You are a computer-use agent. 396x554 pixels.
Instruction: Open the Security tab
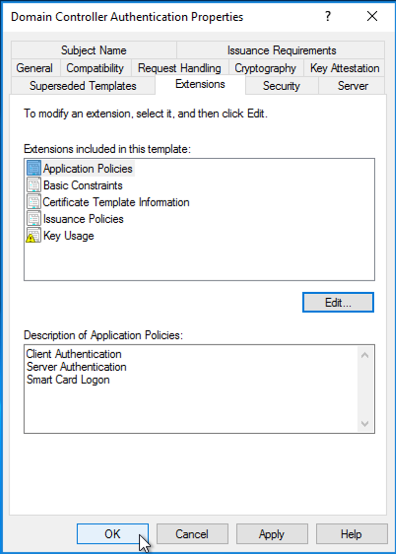(x=281, y=85)
